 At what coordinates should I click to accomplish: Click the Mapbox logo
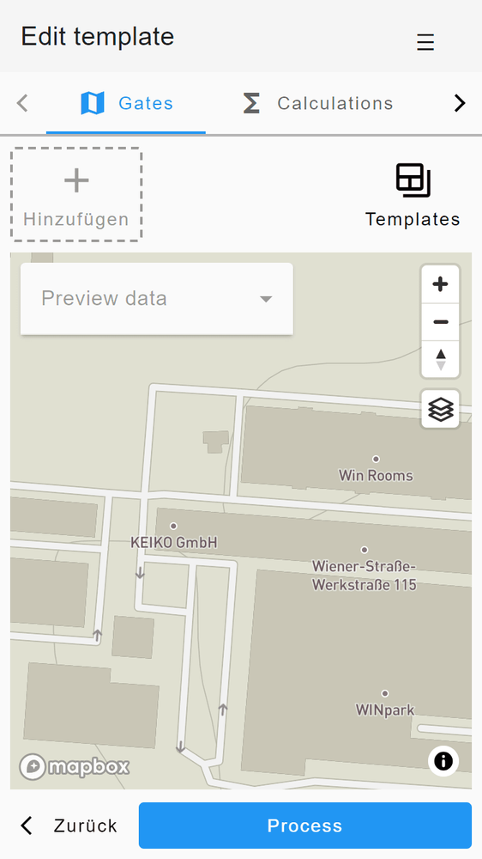75,766
